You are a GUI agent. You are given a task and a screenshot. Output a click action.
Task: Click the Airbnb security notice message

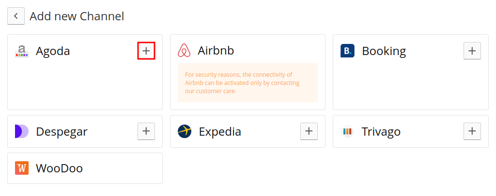248,83
